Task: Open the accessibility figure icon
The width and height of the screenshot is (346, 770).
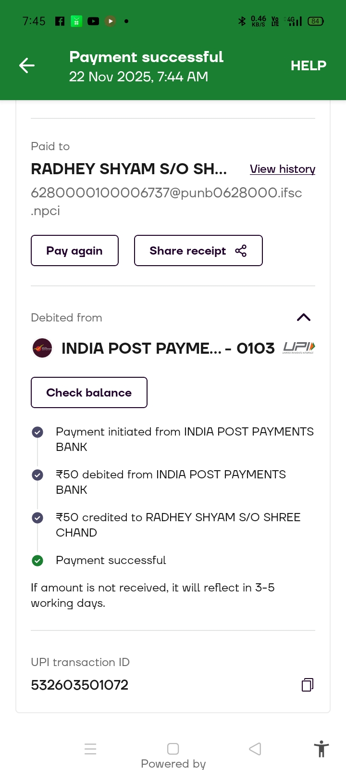Action: (x=321, y=749)
